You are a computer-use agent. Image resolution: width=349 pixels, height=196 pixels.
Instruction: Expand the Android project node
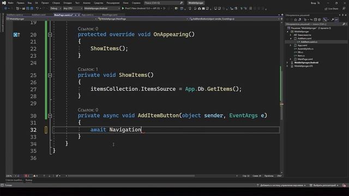(x=287, y=63)
